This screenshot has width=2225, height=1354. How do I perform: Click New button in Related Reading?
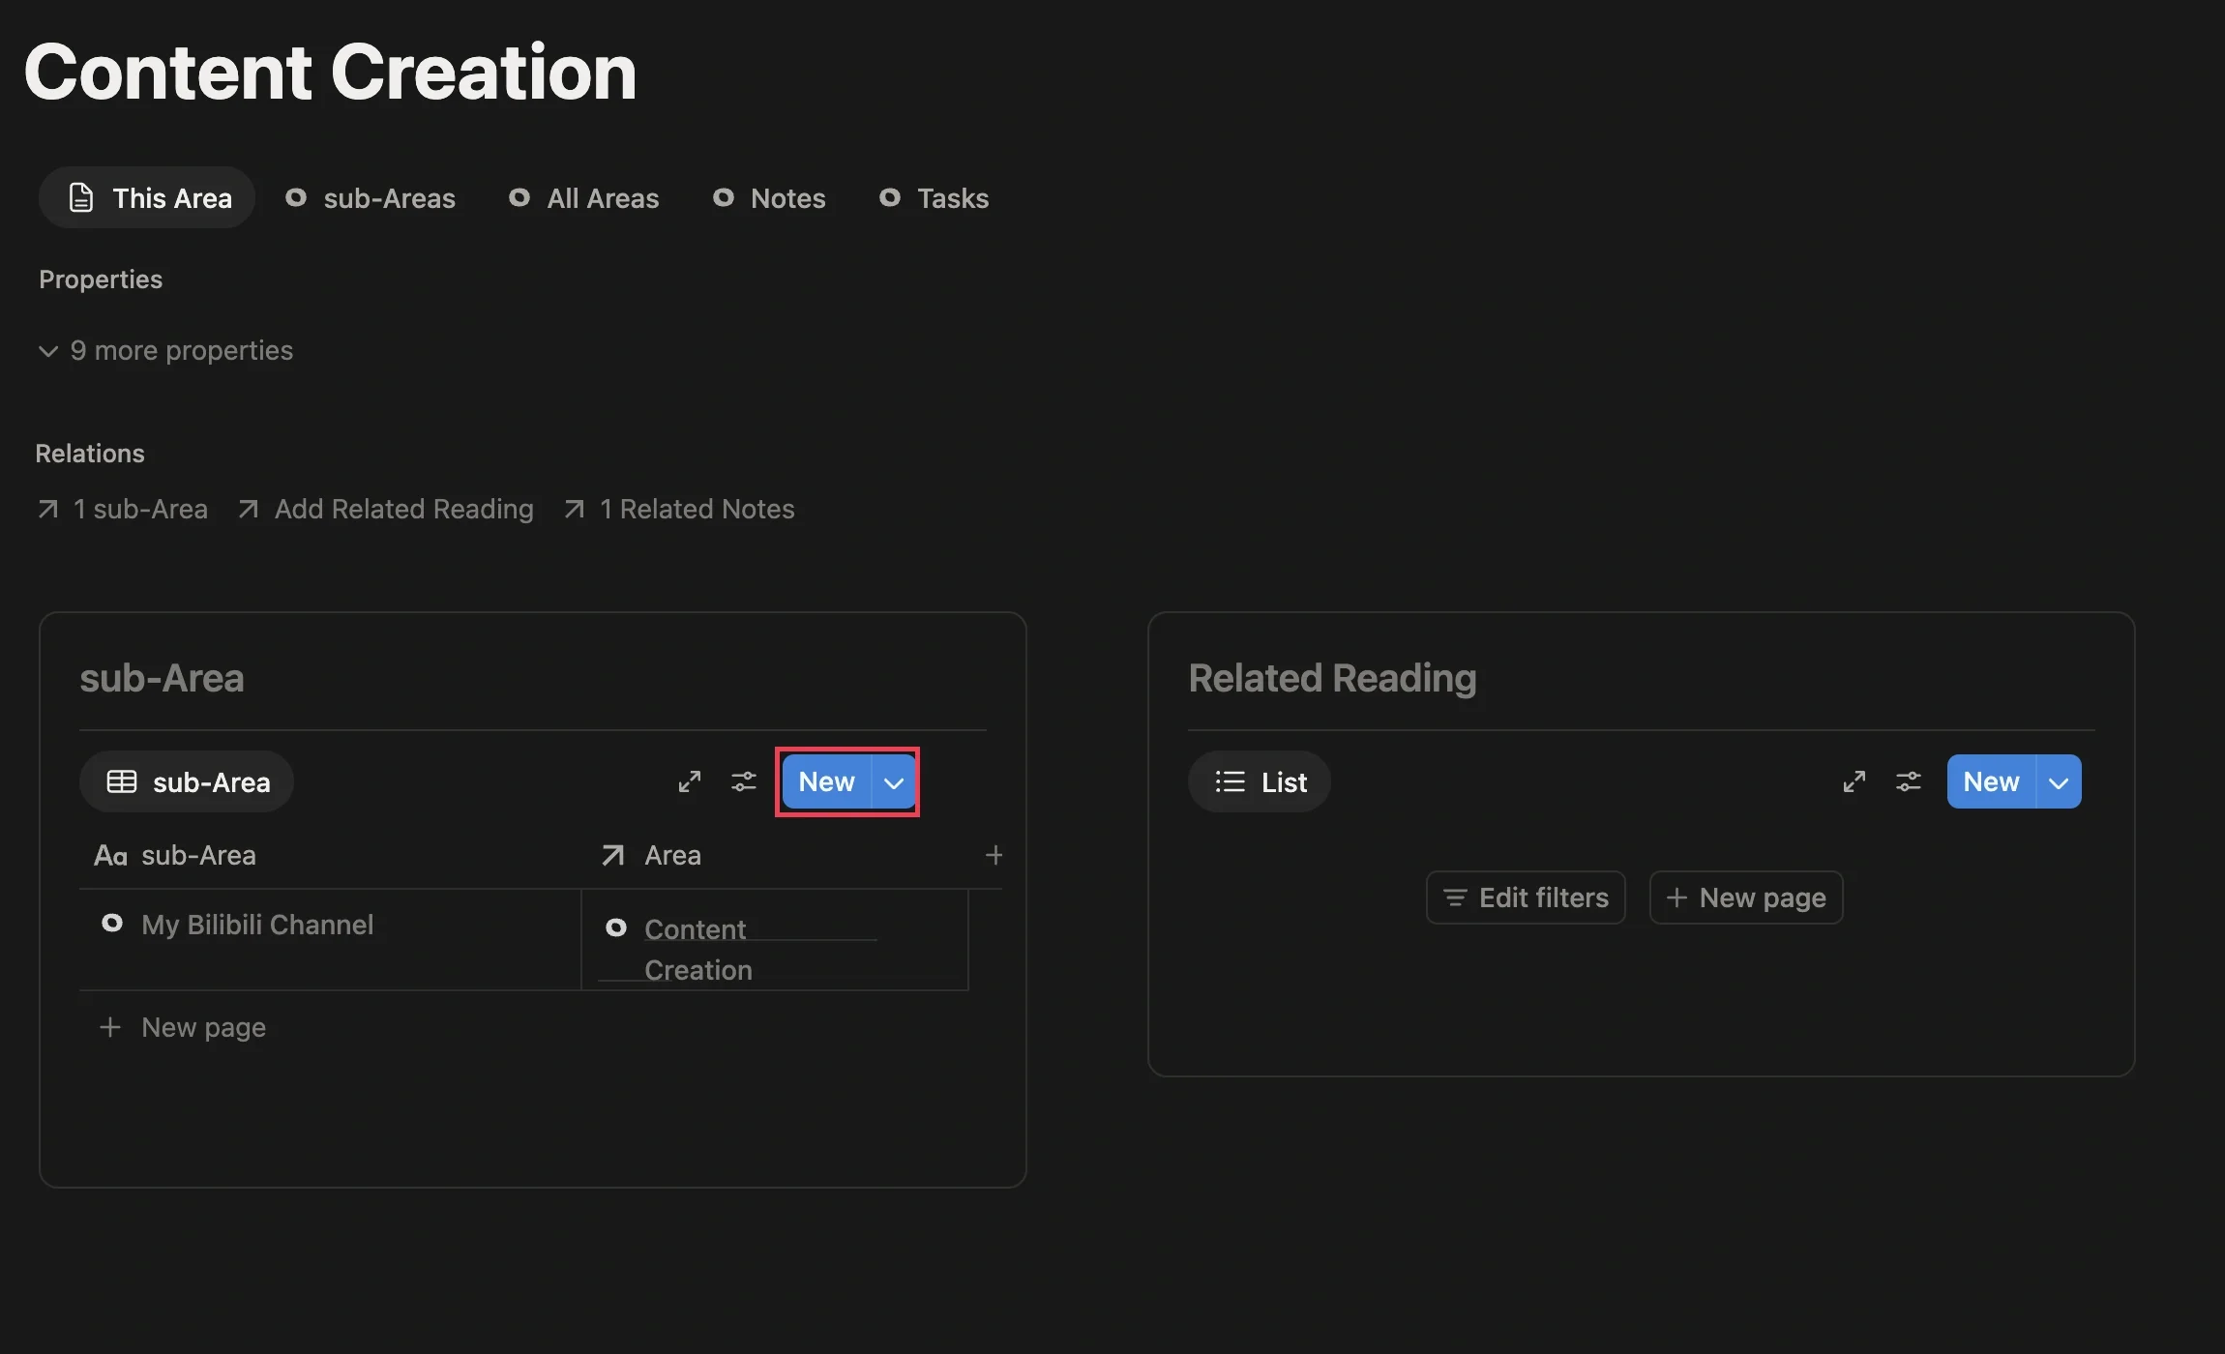1992,781
